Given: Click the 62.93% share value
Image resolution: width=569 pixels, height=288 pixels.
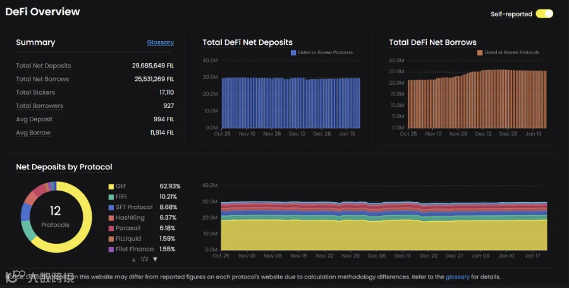Looking at the screenshot, I should coord(170,186).
